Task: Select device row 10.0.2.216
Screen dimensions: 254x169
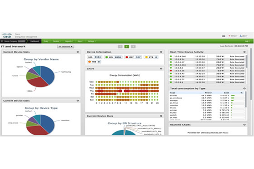Action: click(x=207, y=65)
